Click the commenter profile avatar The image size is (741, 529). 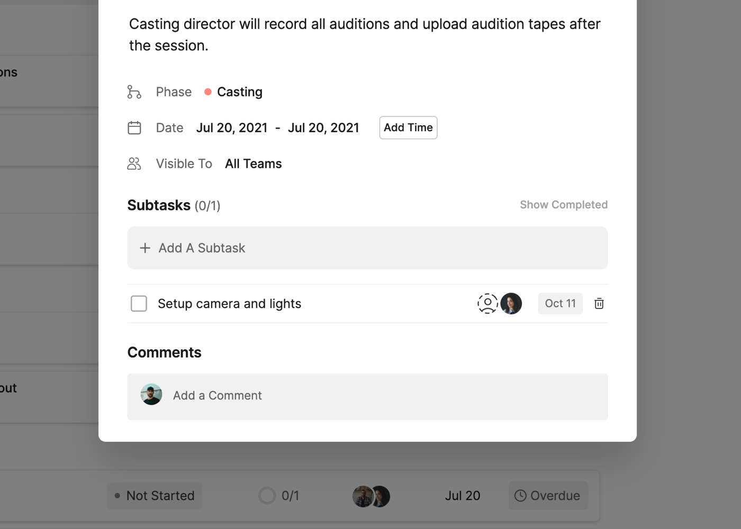coord(151,395)
